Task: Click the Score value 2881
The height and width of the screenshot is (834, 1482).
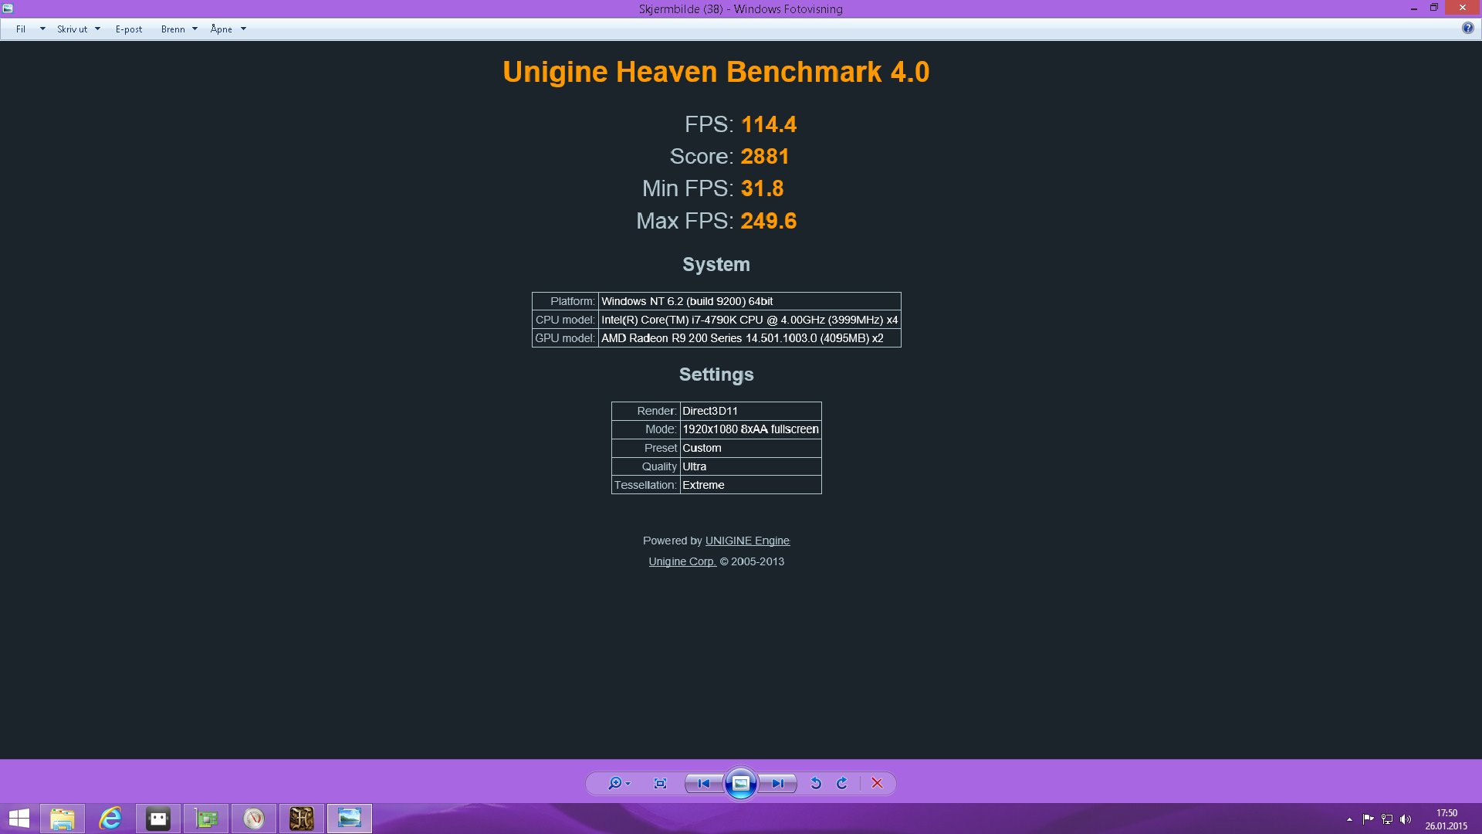Action: pos(765,157)
